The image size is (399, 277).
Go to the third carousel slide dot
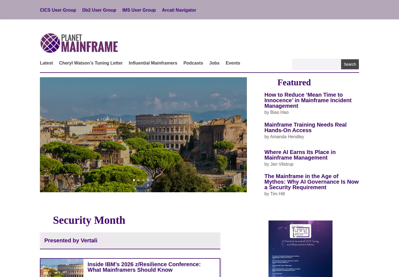coord(144,180)
